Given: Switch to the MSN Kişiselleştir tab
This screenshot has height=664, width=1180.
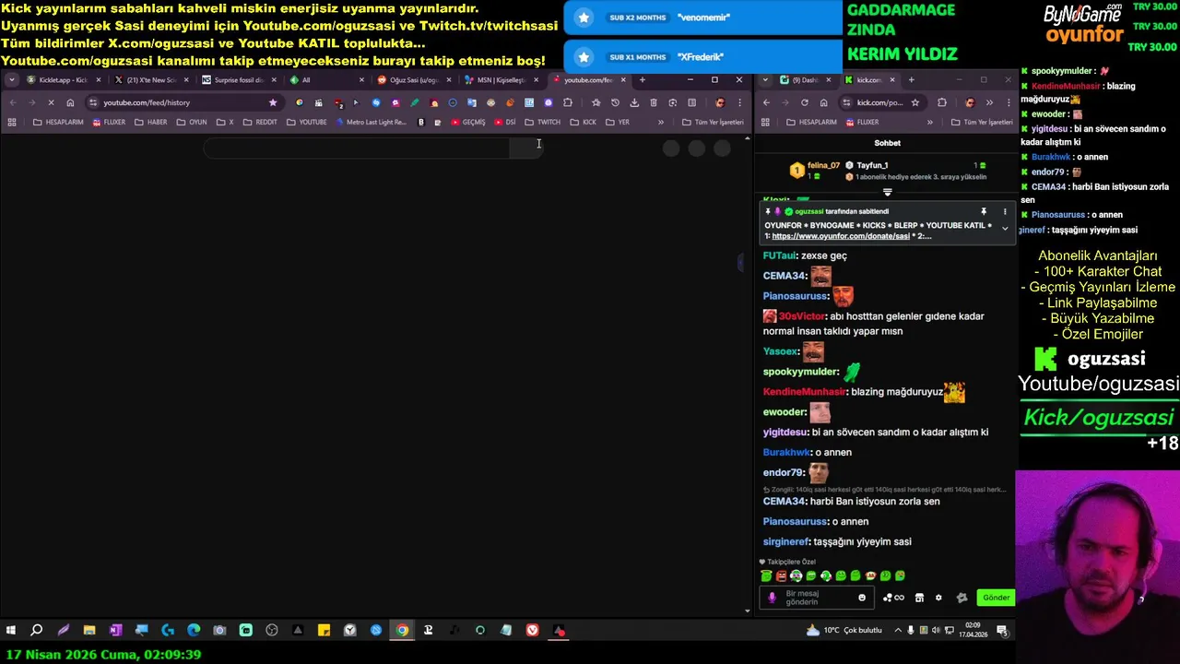Looking at the screenshot, I should [x=501, y=80].
